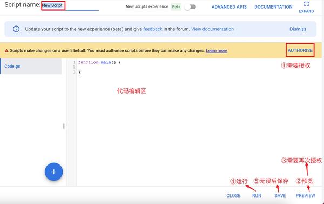The height and width of the screenshot is (204, 324).
Task: Click line number 3 in gutter
Action: point(74,72)
